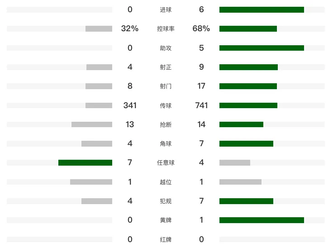Click the green 68% possession bar
The width and height of the screenshot is (333, 248).
pyautogui.click(x=248, y=29)
